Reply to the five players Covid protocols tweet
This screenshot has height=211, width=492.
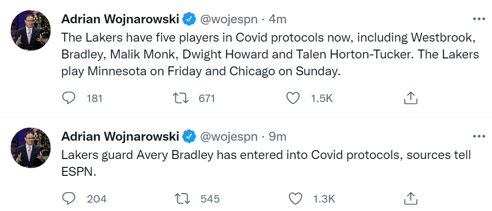pyautogui.click(x=69, y=98)
